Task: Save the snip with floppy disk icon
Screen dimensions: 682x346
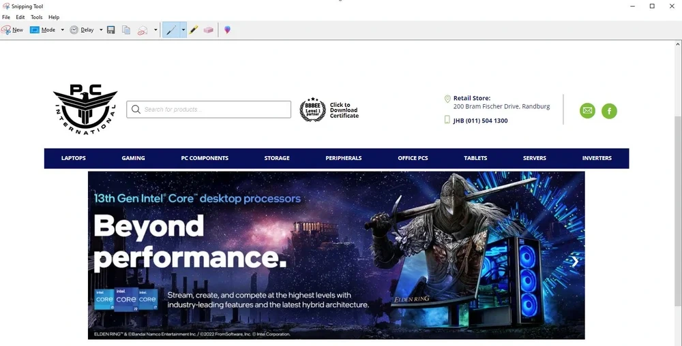Action: tap(111, 30)
